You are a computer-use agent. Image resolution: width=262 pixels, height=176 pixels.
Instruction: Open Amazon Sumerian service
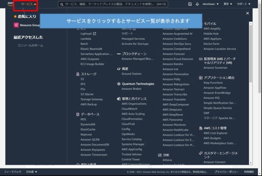[215, 68]
